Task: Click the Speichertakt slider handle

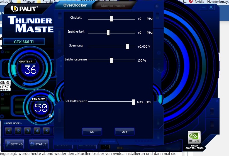Action: [108, 33]
